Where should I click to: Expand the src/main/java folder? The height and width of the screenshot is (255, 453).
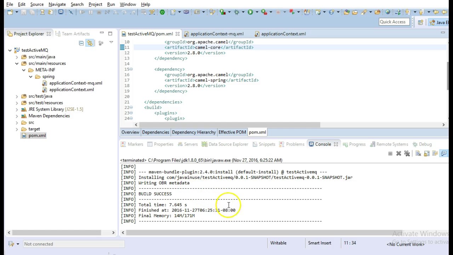[17, 57]
